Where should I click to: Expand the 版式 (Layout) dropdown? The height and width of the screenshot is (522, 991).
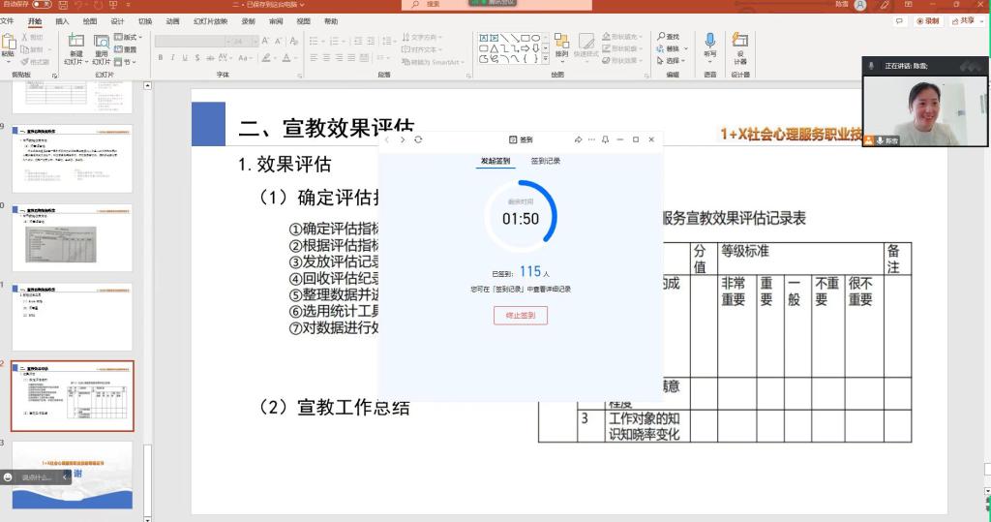[129, 37]
